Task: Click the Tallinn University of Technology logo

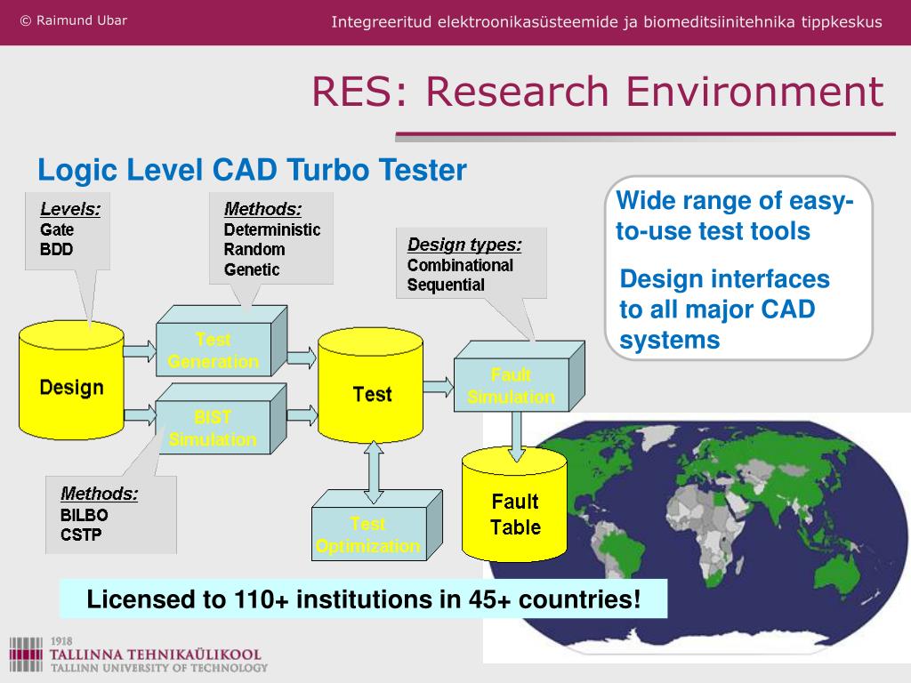Action: click(x=136, y=654)
